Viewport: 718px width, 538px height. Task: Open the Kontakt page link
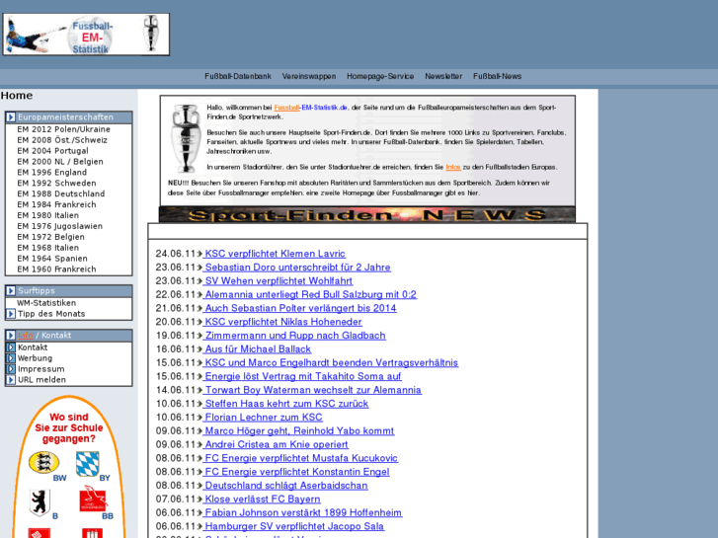click(33, 347)
